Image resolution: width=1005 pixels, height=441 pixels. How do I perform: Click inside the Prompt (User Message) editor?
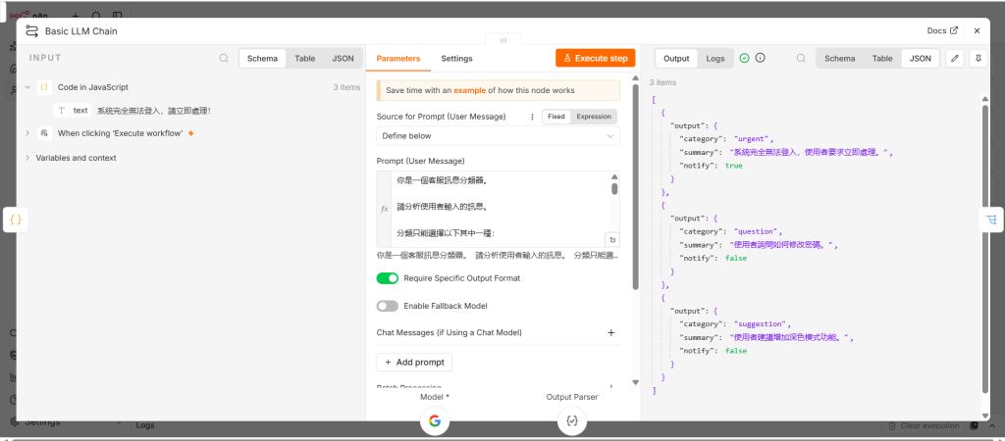point(500,210)
